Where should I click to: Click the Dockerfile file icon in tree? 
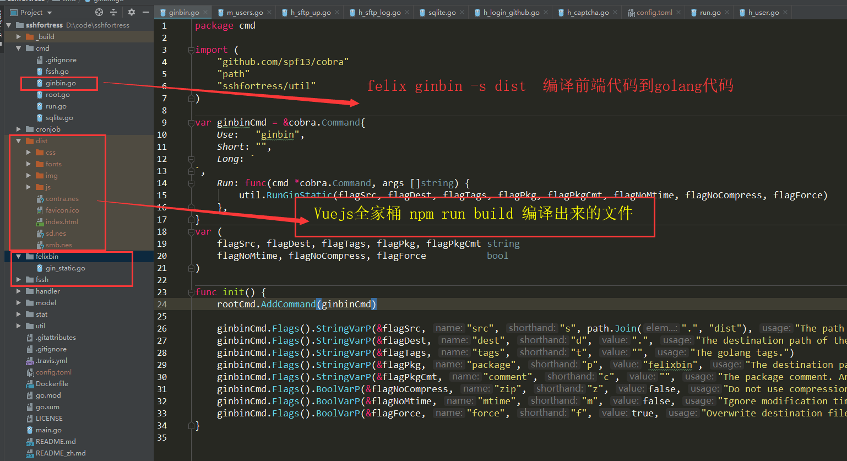30,384
